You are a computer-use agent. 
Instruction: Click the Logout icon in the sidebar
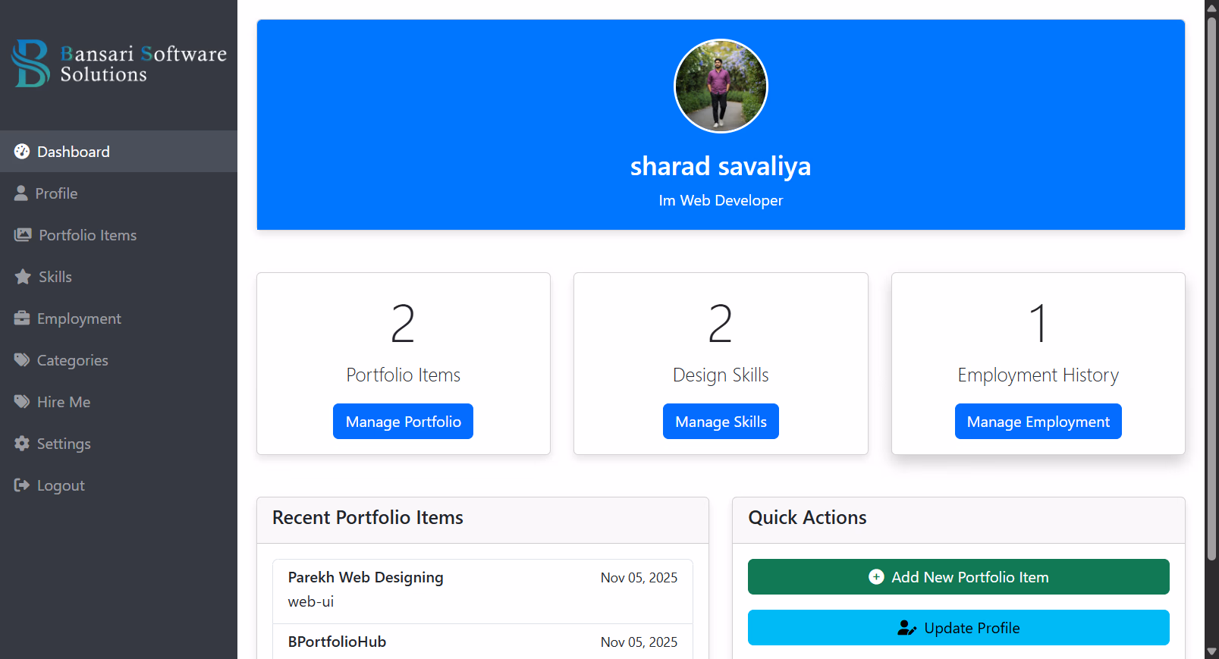22,485
